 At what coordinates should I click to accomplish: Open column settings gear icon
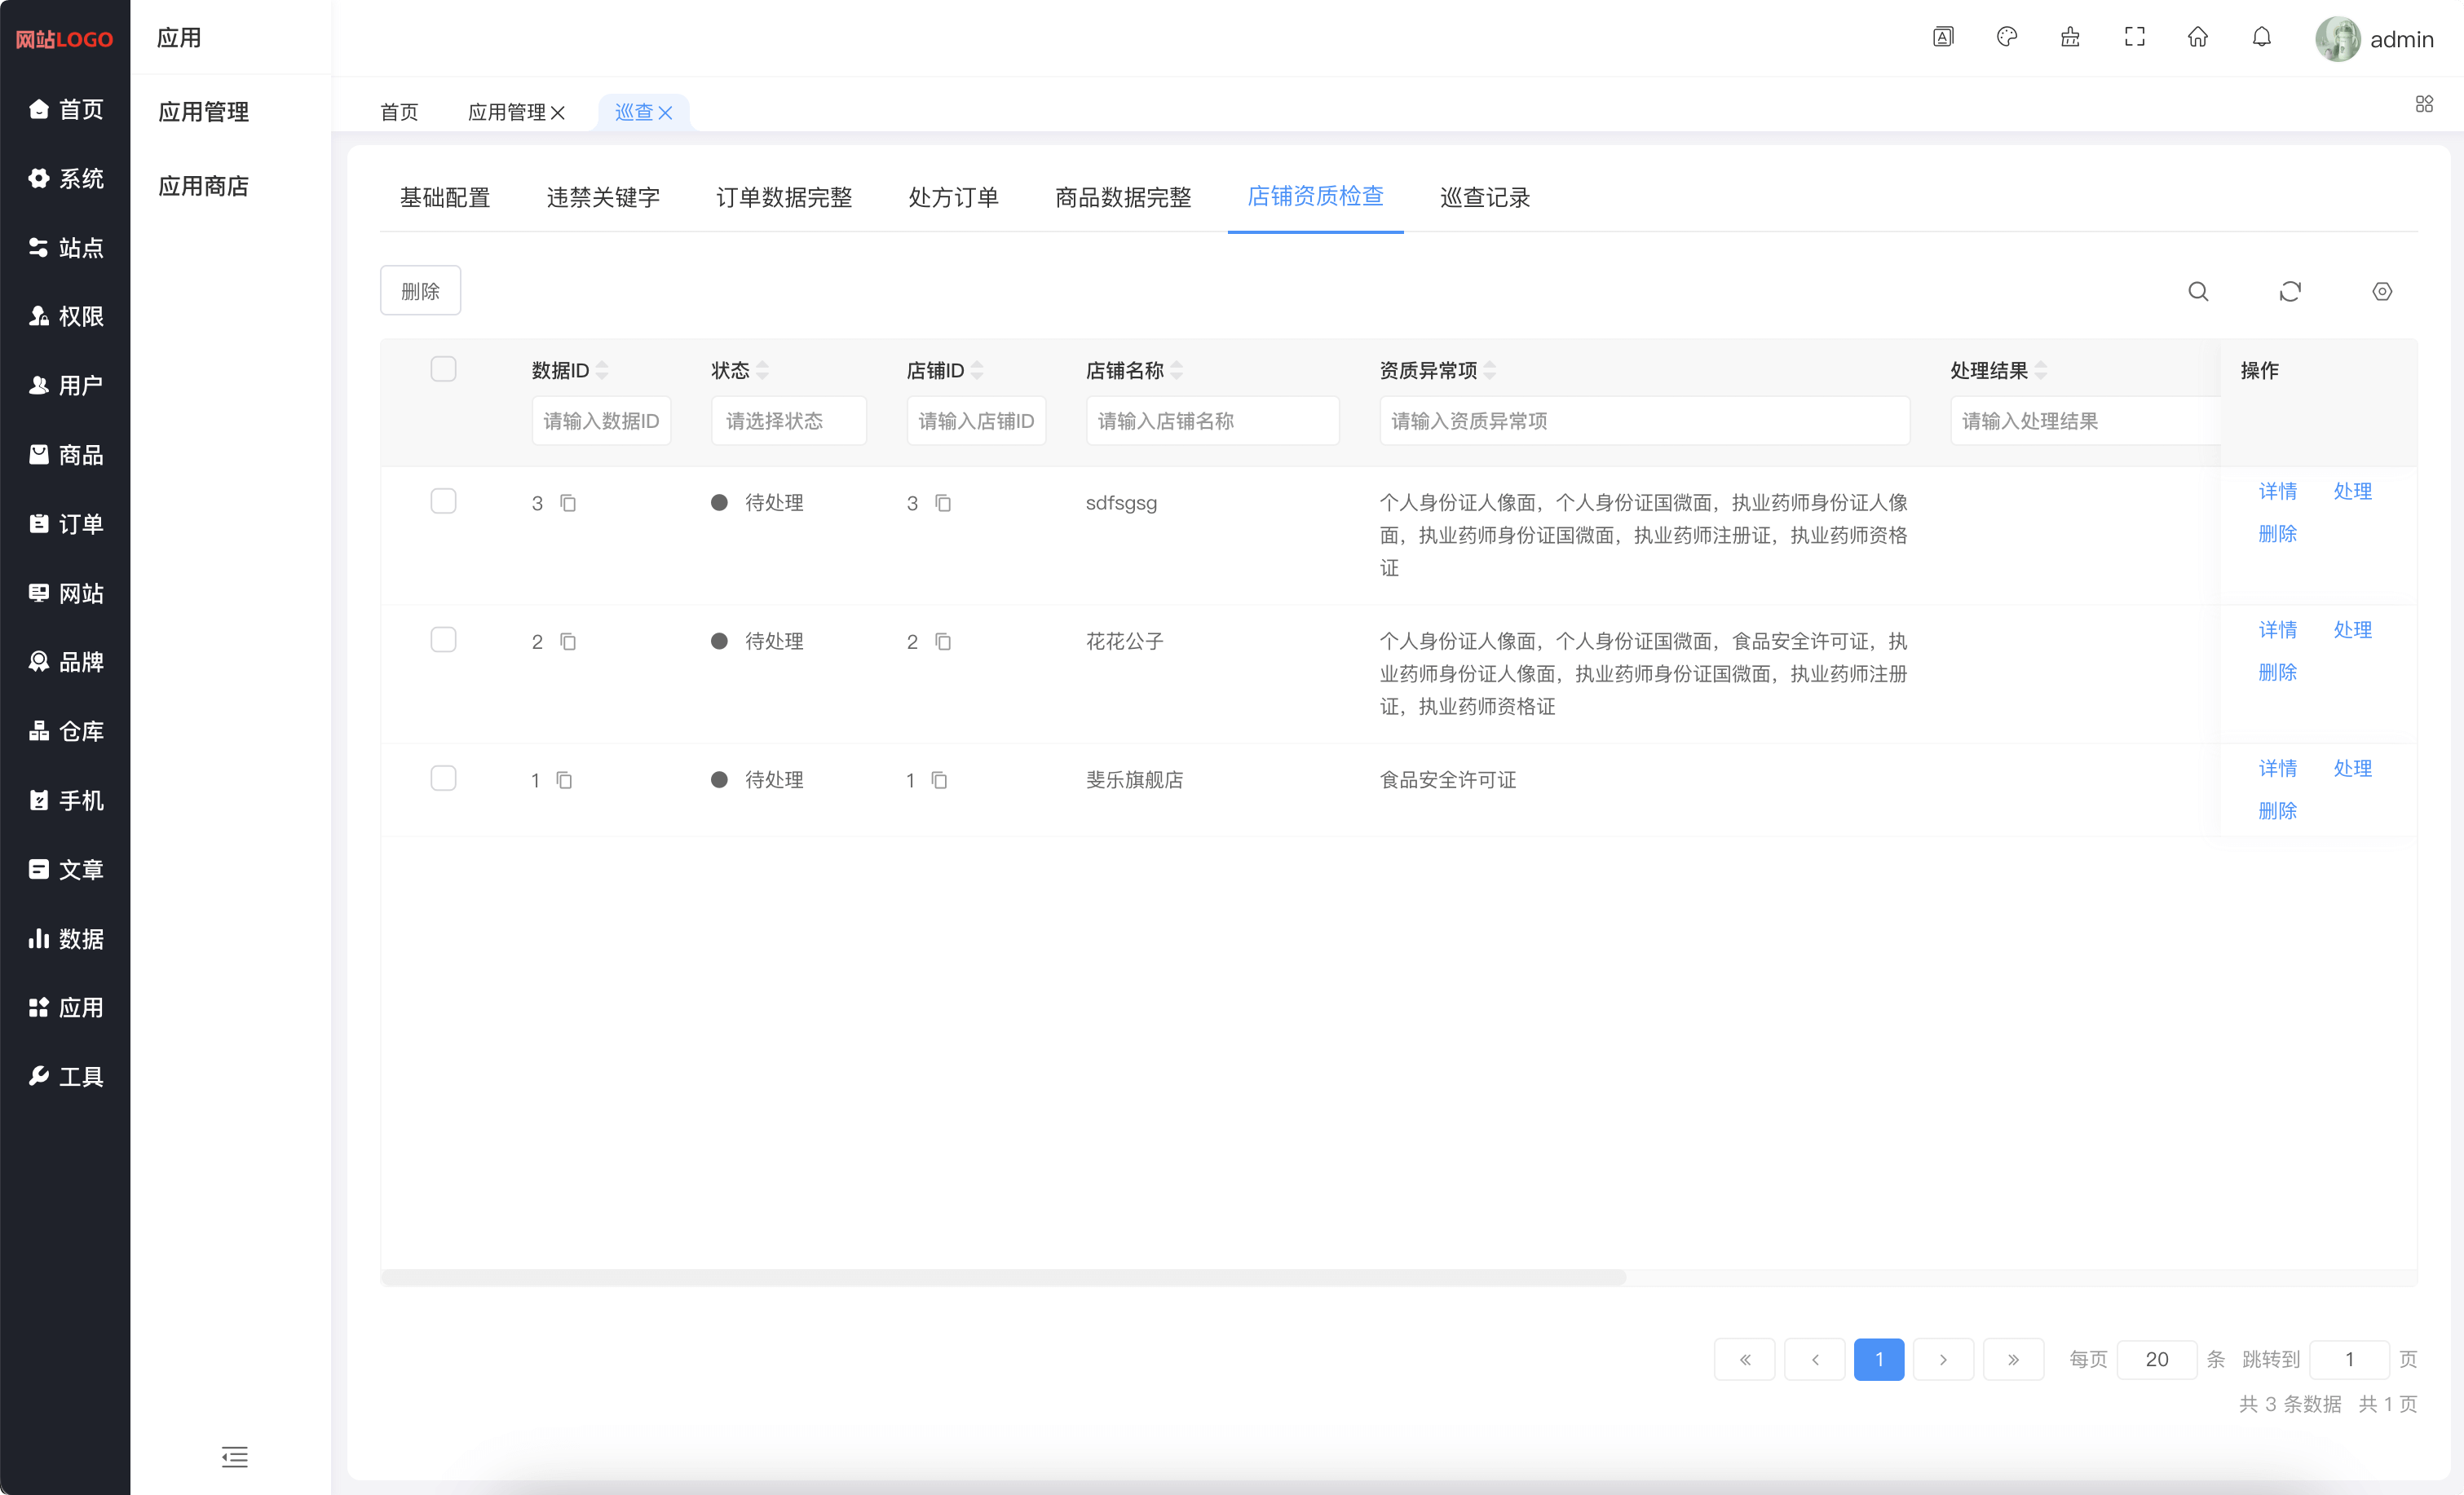[x=2381, y=291]
